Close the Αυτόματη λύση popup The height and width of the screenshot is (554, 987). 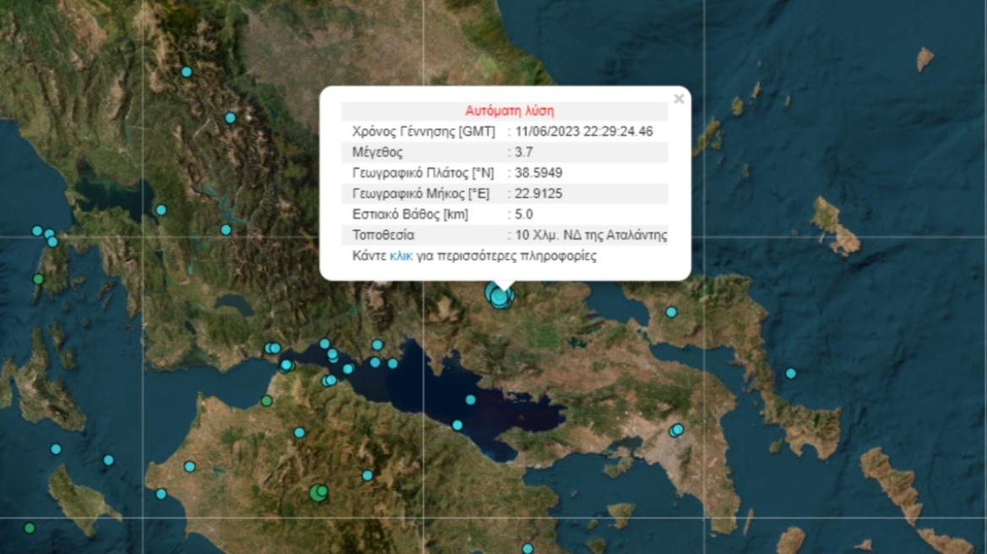[x=679, y=99]
